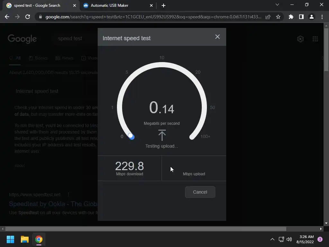
Task: Open the Chrome three-dot menu
Action: click(322, 17)
